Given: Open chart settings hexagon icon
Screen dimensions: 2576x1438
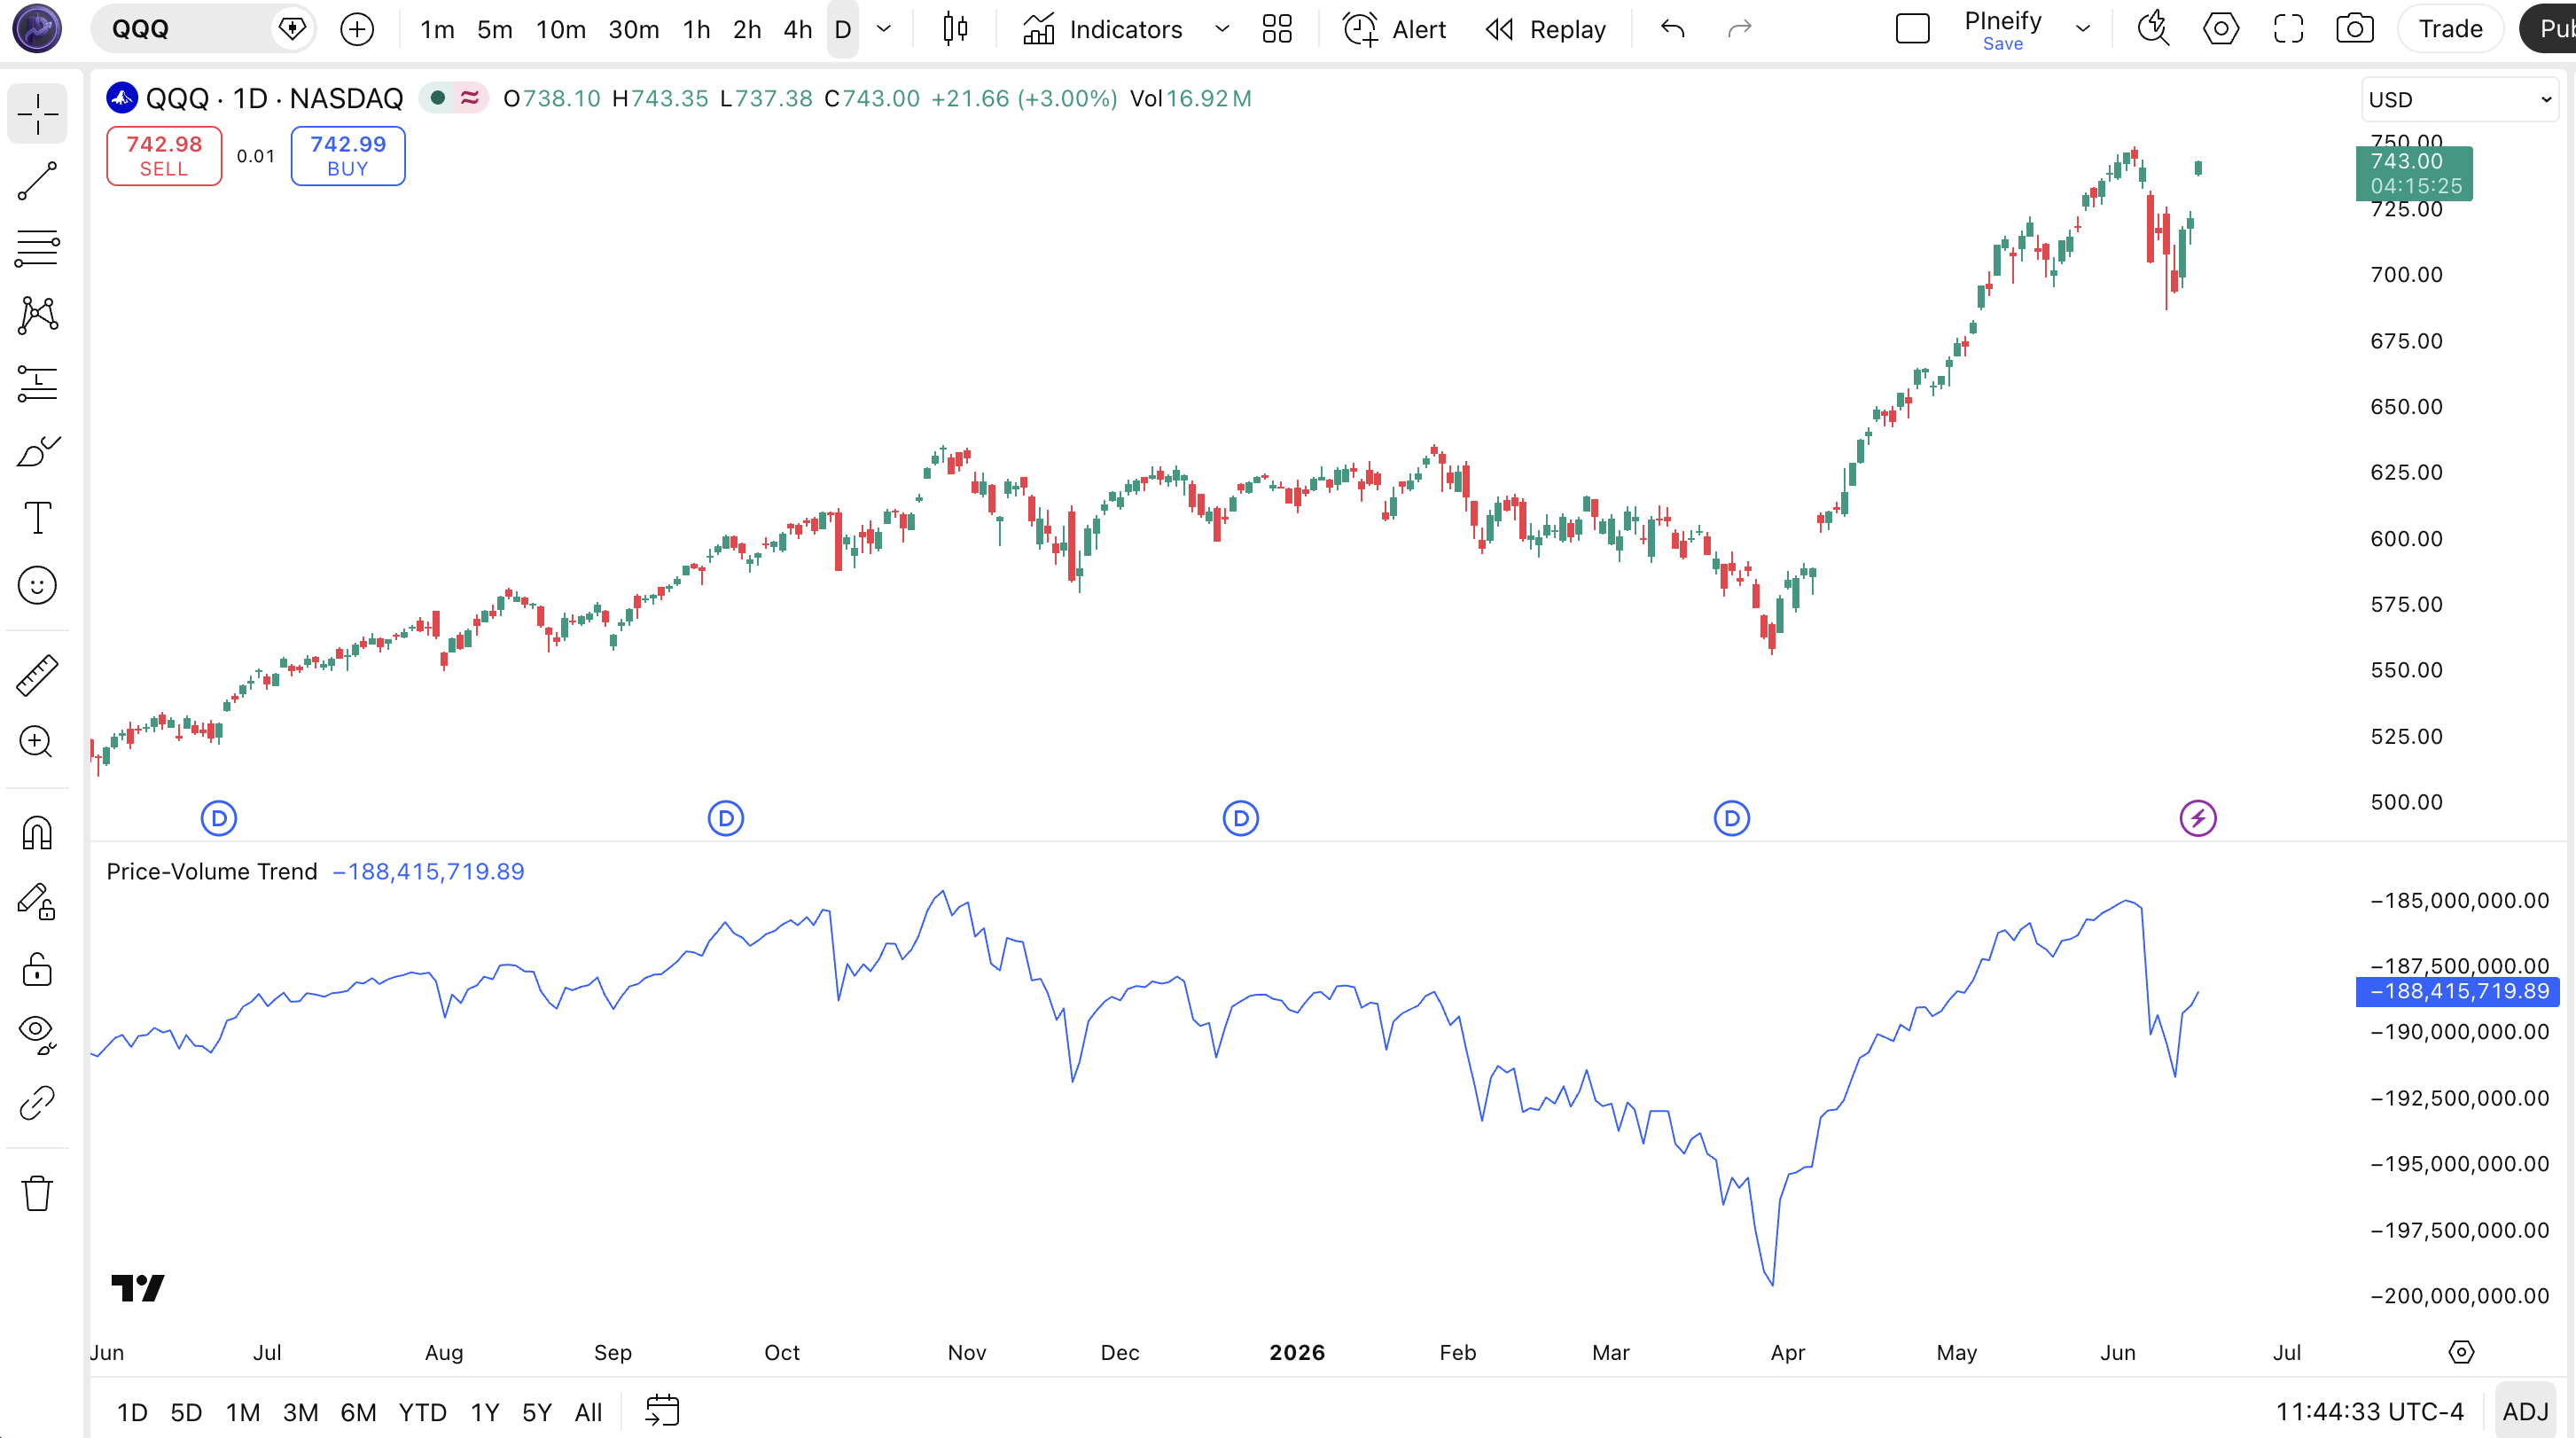Looking at the screenshot, I should tap(2221, 29).
